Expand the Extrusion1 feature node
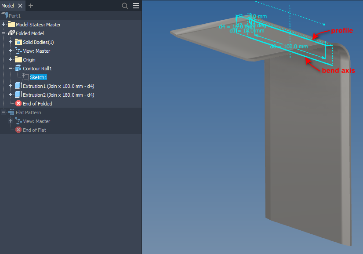This screenshot has height=254, width=363. 11,86
